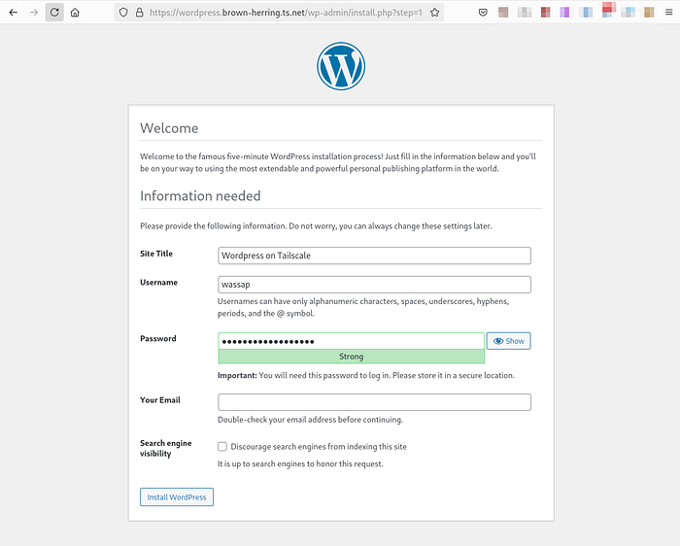Go back using the browser back arrow
This screenshot has width=680, height=546.
click(x=13, y=13)
